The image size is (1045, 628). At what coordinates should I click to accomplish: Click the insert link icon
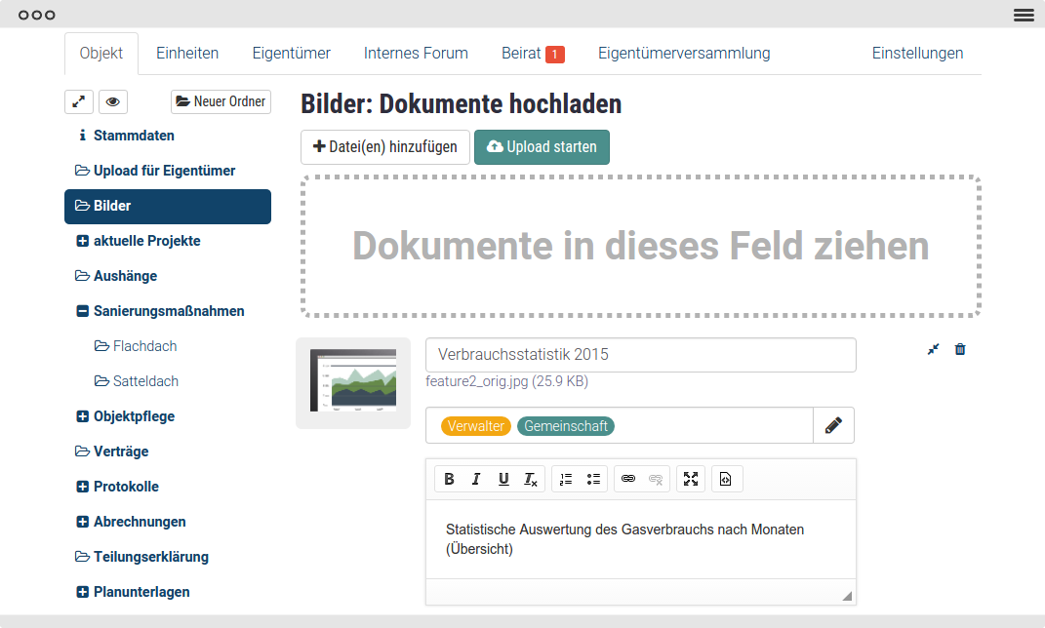click(x=628, y=479)
